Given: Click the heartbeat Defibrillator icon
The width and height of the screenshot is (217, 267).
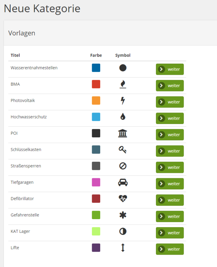Looking at the screenshot, I should pos(123,199).
